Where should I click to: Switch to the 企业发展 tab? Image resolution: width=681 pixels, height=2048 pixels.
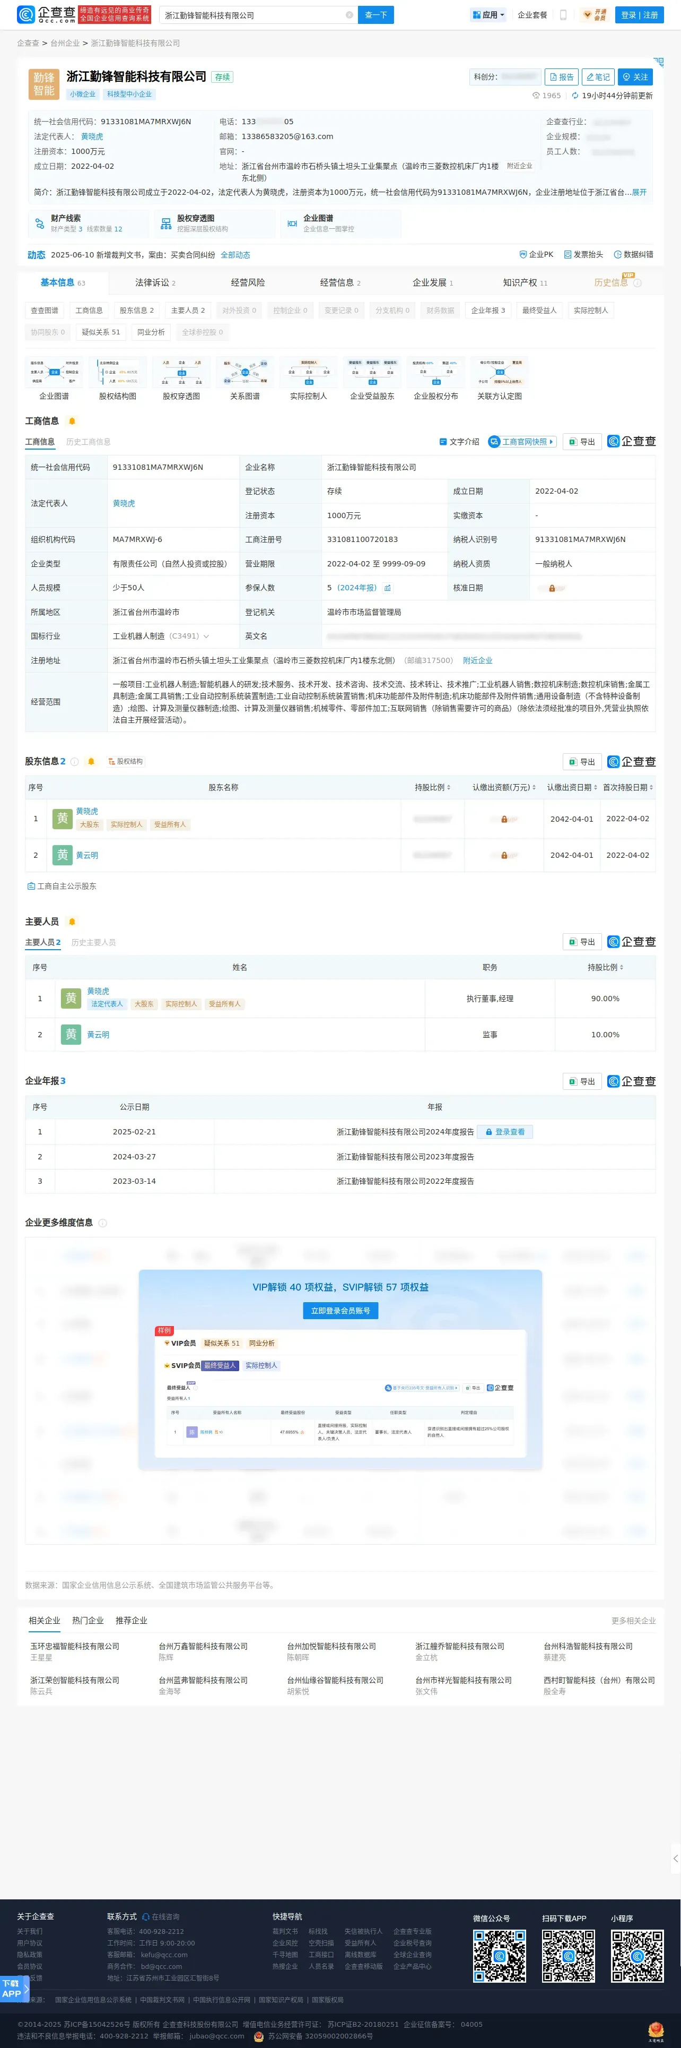432,283
